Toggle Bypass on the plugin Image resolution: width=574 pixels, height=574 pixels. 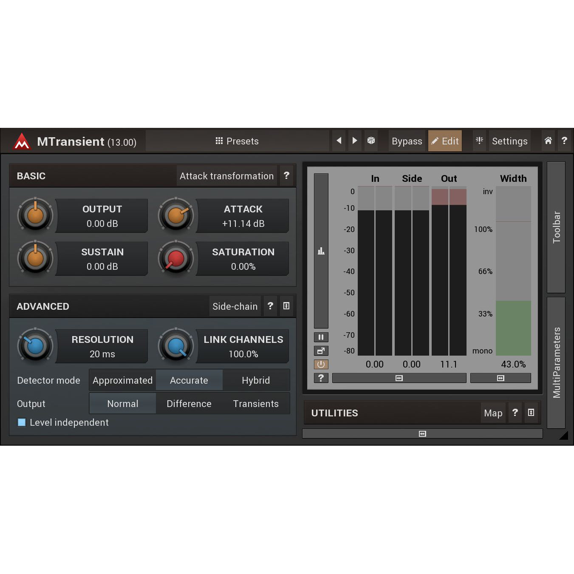pos(406,141)
